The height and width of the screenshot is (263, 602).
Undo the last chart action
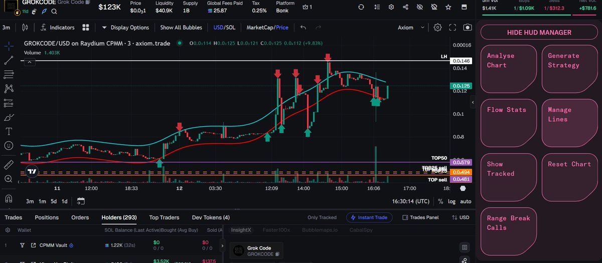[303, 28]
